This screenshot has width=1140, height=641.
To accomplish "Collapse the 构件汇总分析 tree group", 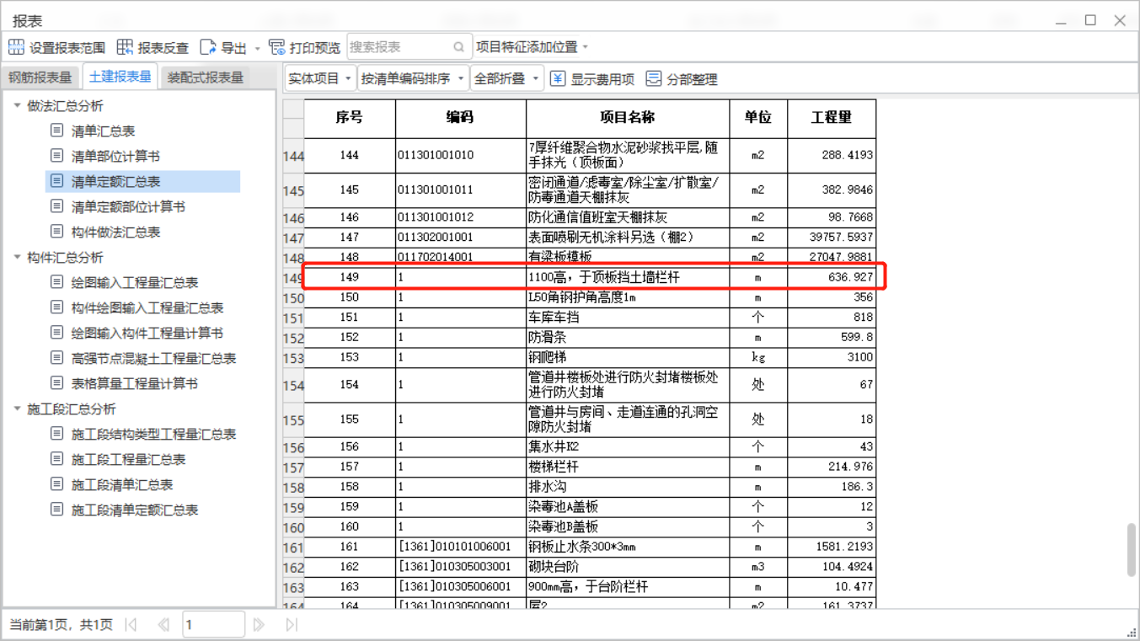I will click(17, 257).
